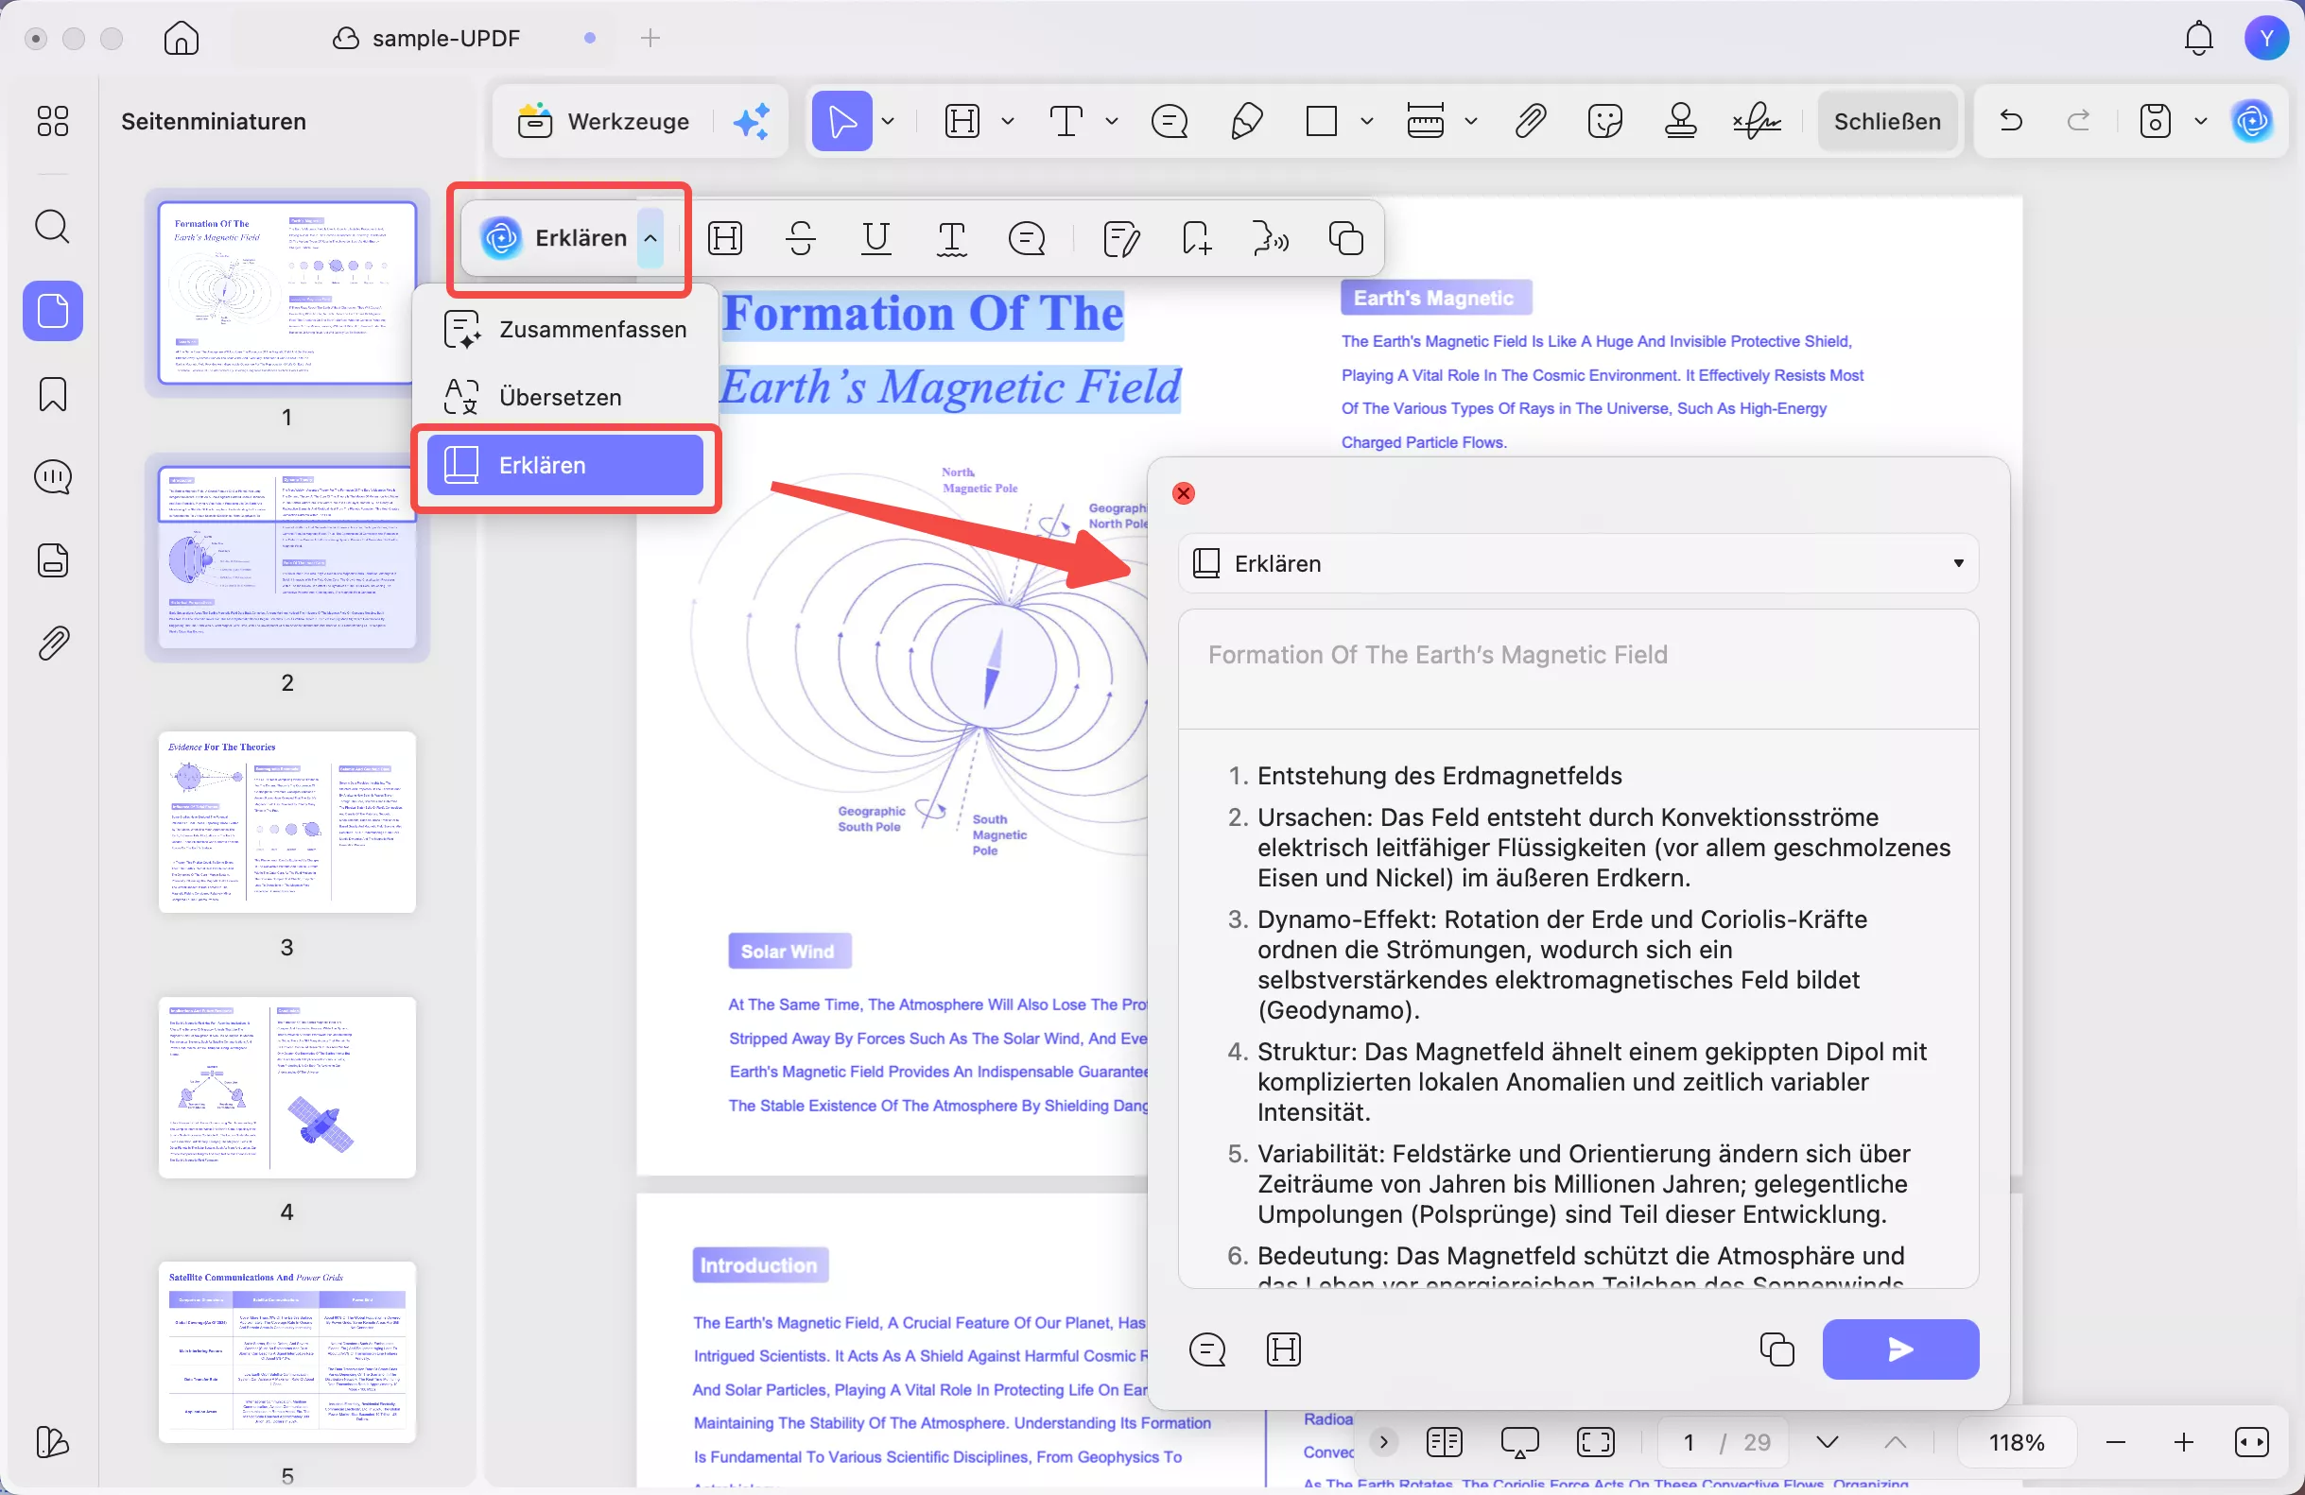The image size is (2305, 1495).
Task: Open the thumbnail grid view sidebar icon
Action: (x=52, y=121)
